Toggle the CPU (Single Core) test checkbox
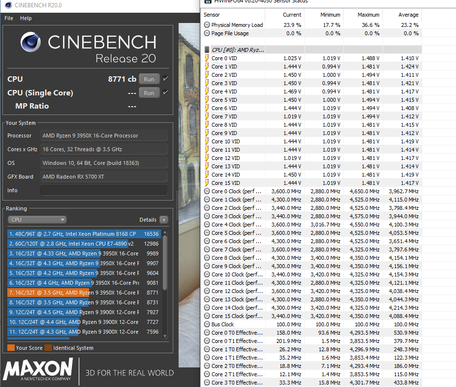456x387 pixels. tap(165, 92)
